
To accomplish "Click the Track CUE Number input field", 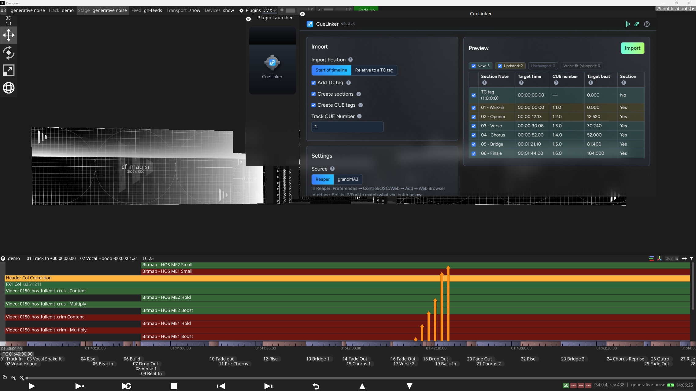I will (x=347, y=127).
